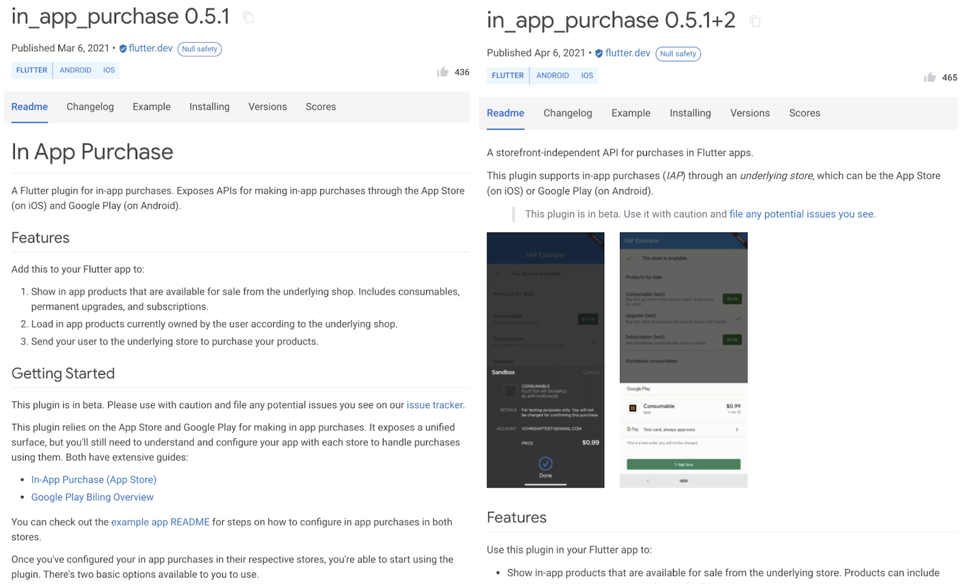Switch to the Changelog tab
This screenshot has width=963, height=584.
[90, 107]
